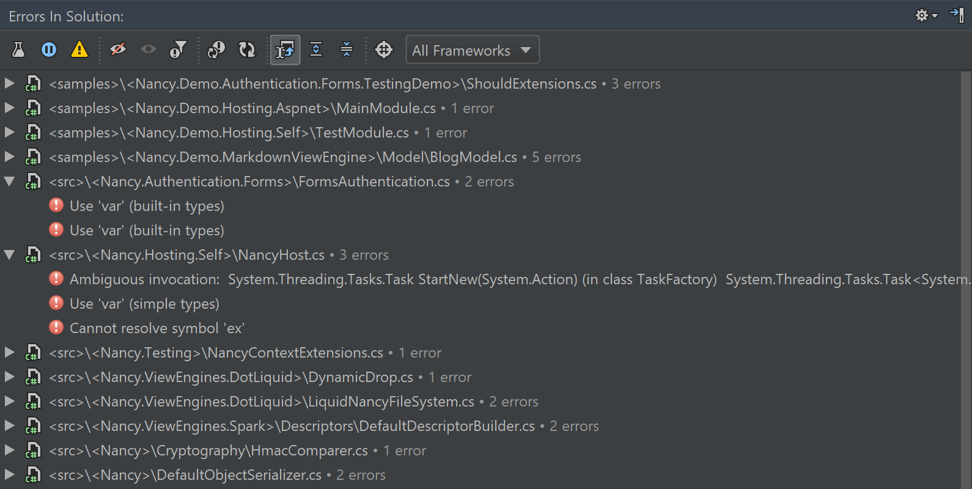Select the Cannot resolve symbol 'ex' error
Screen dimensions: 972x489
tap(480, 328)
